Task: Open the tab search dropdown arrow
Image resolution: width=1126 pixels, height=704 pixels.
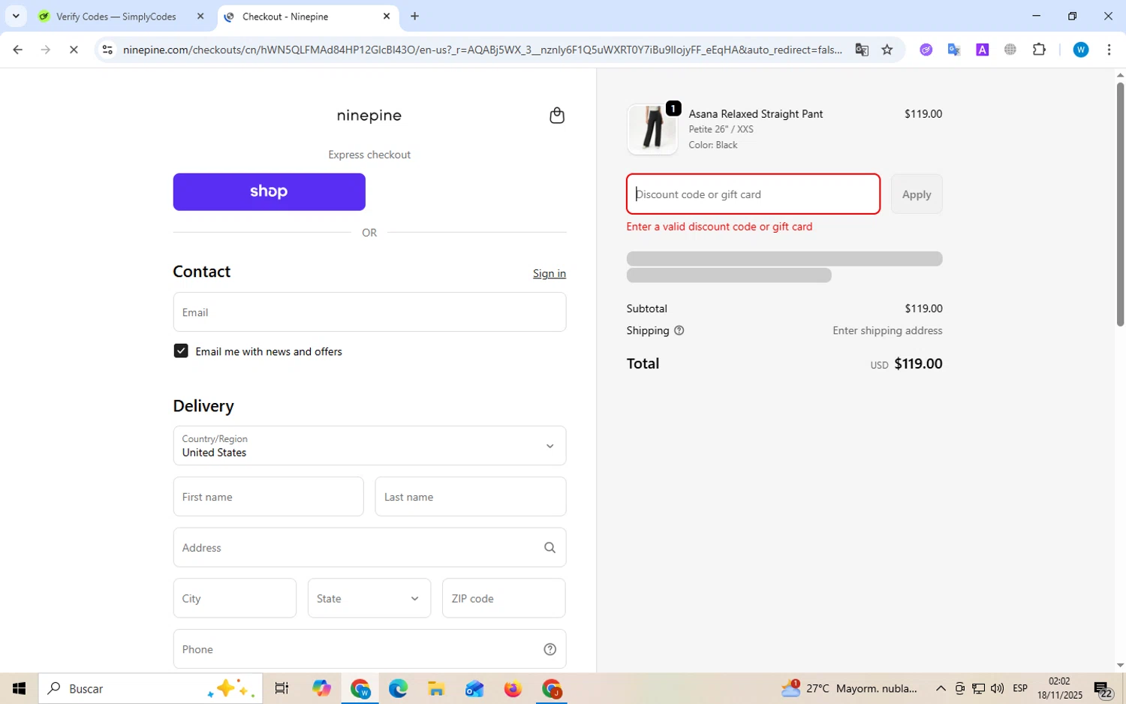Action: click(x=16, y=16)
